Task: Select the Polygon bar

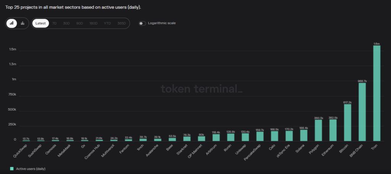Action: pos(318,130)
